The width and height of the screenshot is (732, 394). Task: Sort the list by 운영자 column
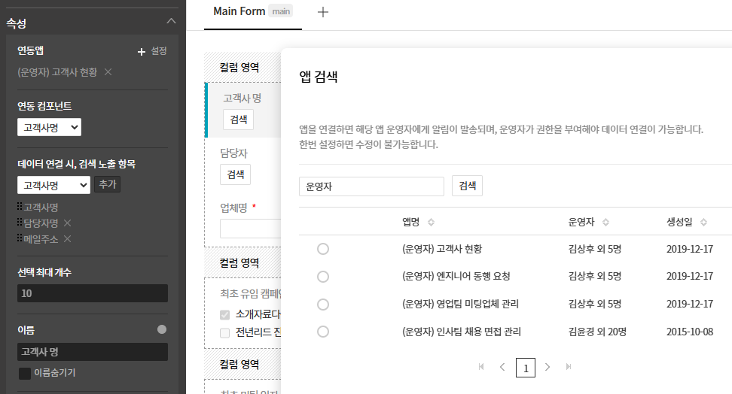pyautogui.click(x=605, y=223)
